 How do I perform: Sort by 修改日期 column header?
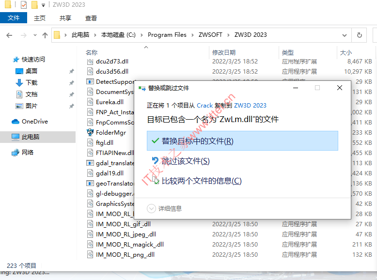click(x=224, y=52)
